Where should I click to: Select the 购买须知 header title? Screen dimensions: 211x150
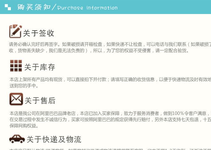click(34, 7)
